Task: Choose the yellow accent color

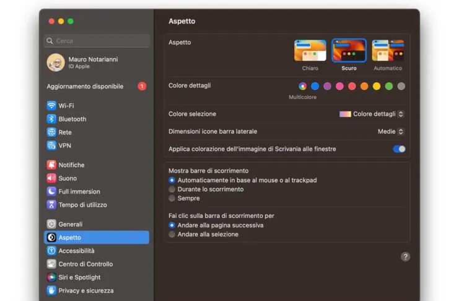Action: pos(377,86)
